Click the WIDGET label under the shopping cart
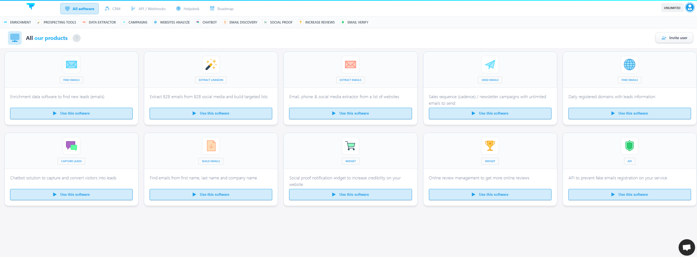This screenshot has width=697, height=257. 351,161
